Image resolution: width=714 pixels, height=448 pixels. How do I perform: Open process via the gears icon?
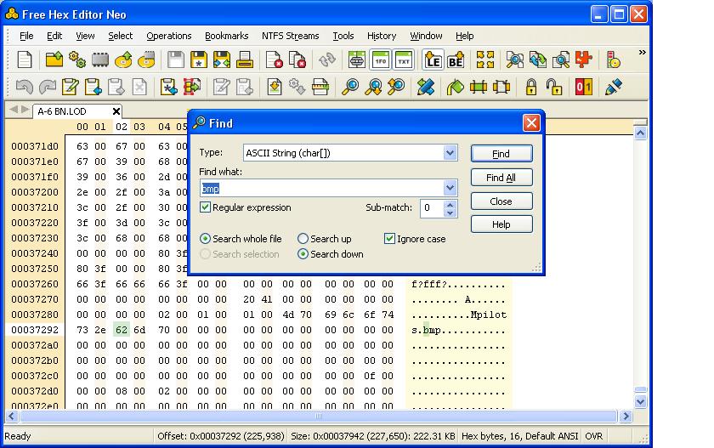tap(77, 60)
